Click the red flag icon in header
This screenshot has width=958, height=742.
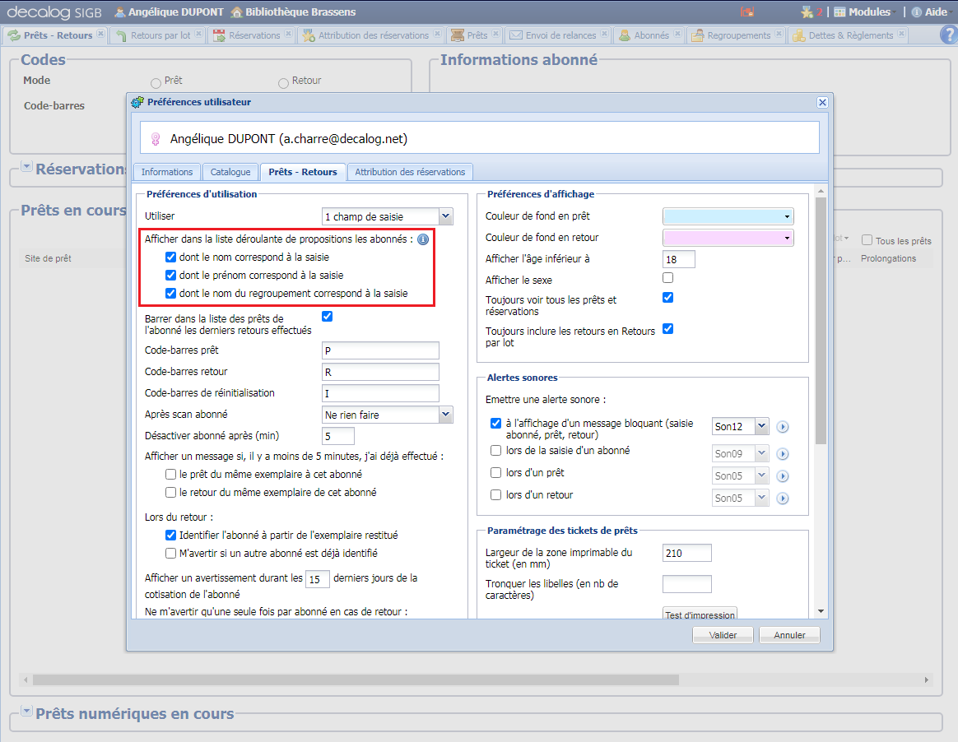pos(747,12)
